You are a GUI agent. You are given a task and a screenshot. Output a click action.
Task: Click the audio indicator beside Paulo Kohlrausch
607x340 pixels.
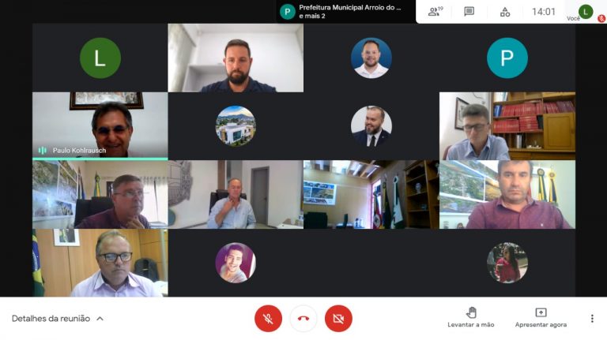[42, 151]
